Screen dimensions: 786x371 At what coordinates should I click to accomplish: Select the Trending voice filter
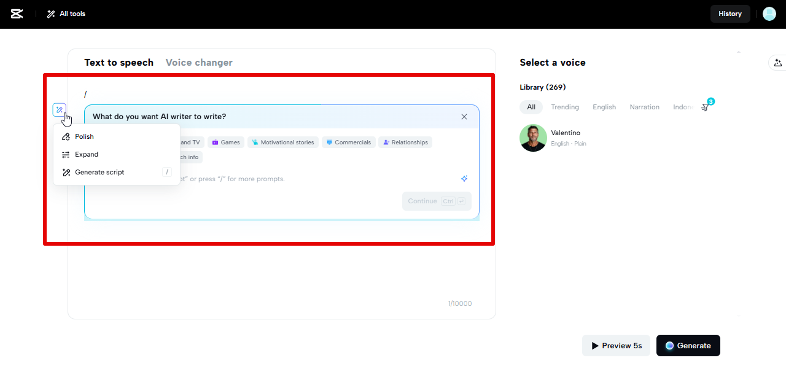tap(565, 107)
